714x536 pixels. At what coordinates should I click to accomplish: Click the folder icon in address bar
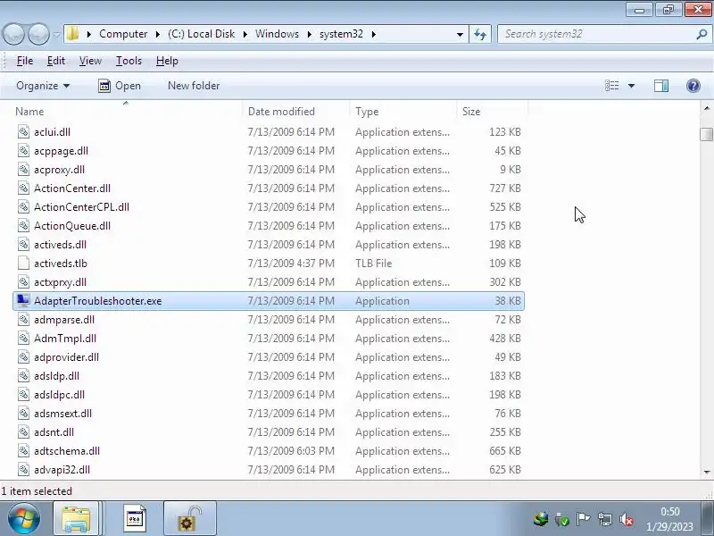[72, 34]
